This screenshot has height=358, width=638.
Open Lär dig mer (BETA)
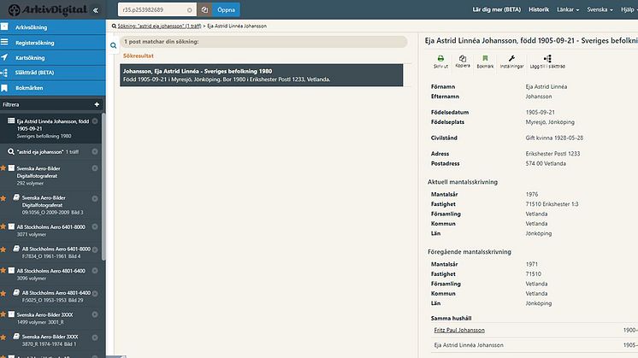(496, 9)
